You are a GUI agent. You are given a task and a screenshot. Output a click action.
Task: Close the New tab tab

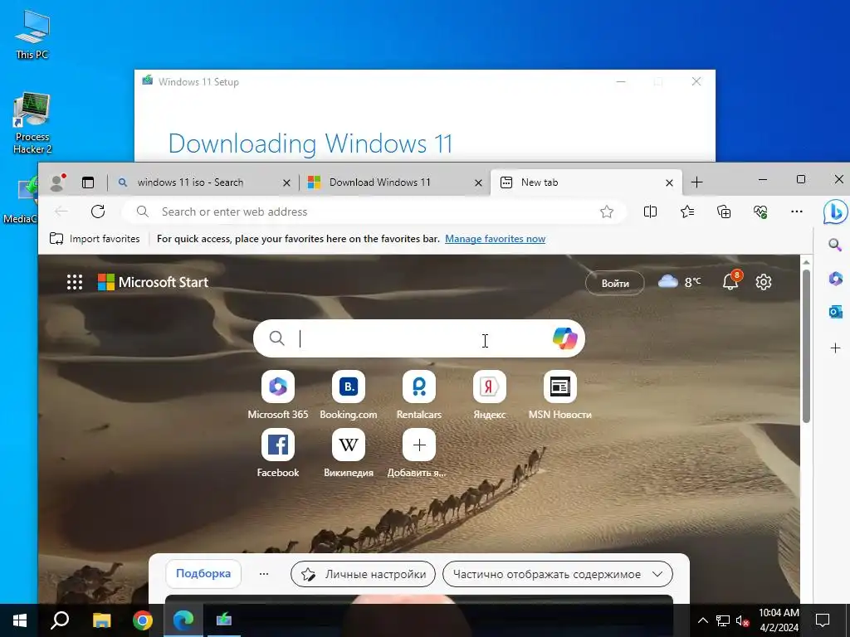point(669,183)
